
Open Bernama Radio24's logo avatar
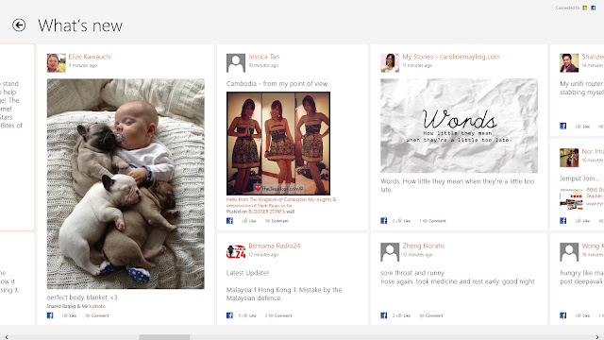236,252
